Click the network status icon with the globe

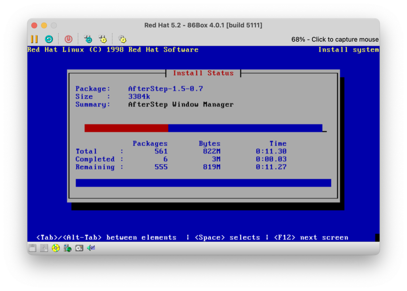[x=68, y=248]
